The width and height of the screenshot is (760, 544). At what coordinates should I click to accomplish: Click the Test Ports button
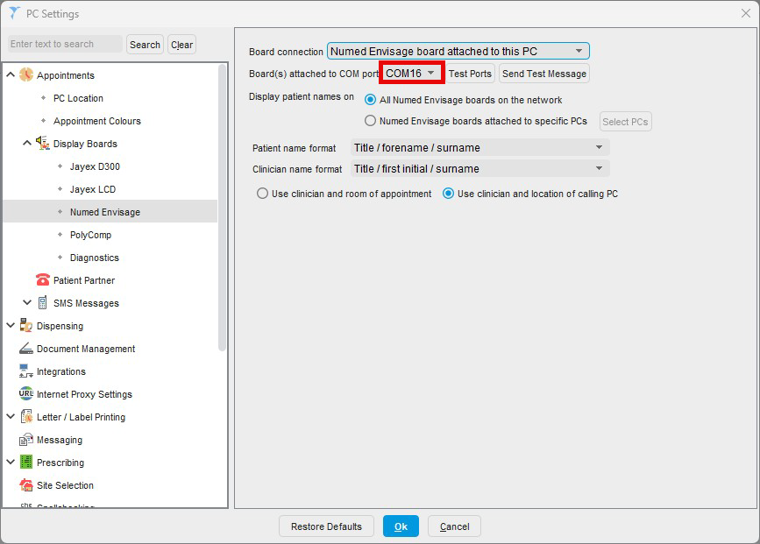click(x=470, y=74)
